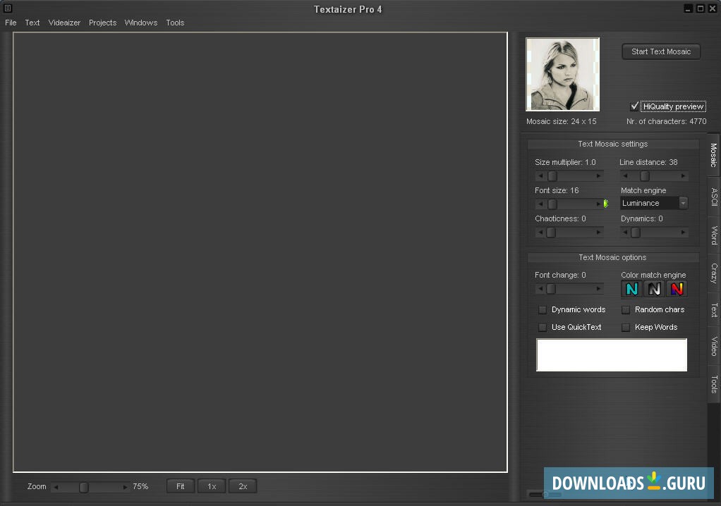Switch to the Word side tab
This screenshot has height=506, width=721.
714,235
